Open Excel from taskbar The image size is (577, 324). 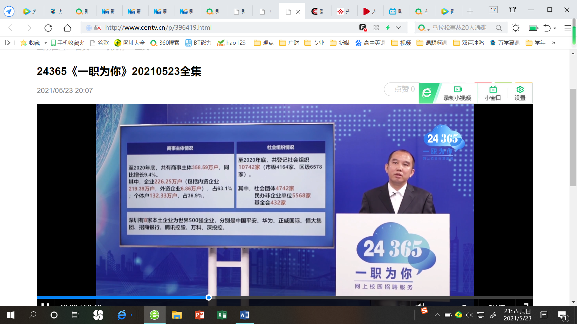click(222, 315)
